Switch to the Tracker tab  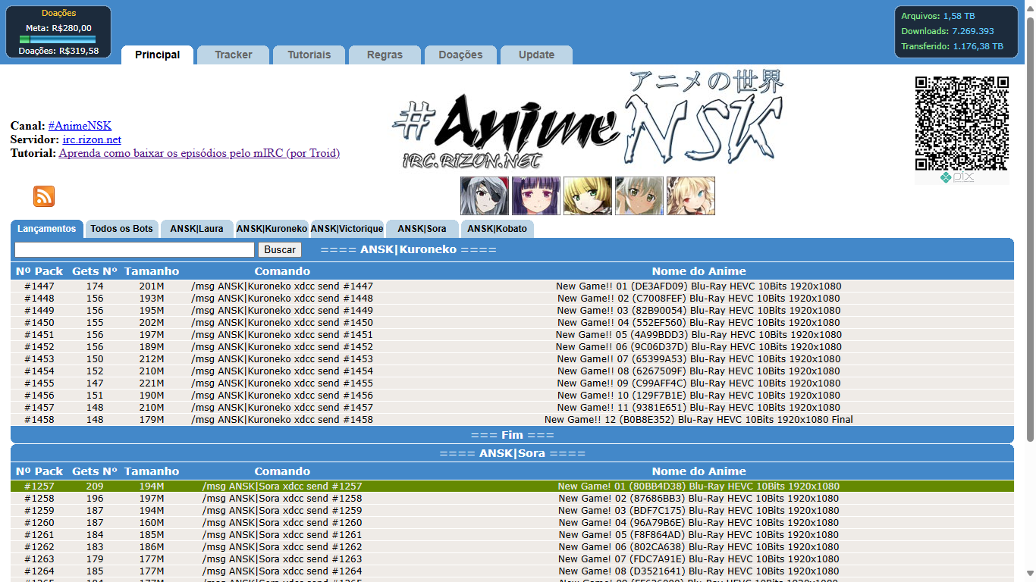click(x=232, y=55)
